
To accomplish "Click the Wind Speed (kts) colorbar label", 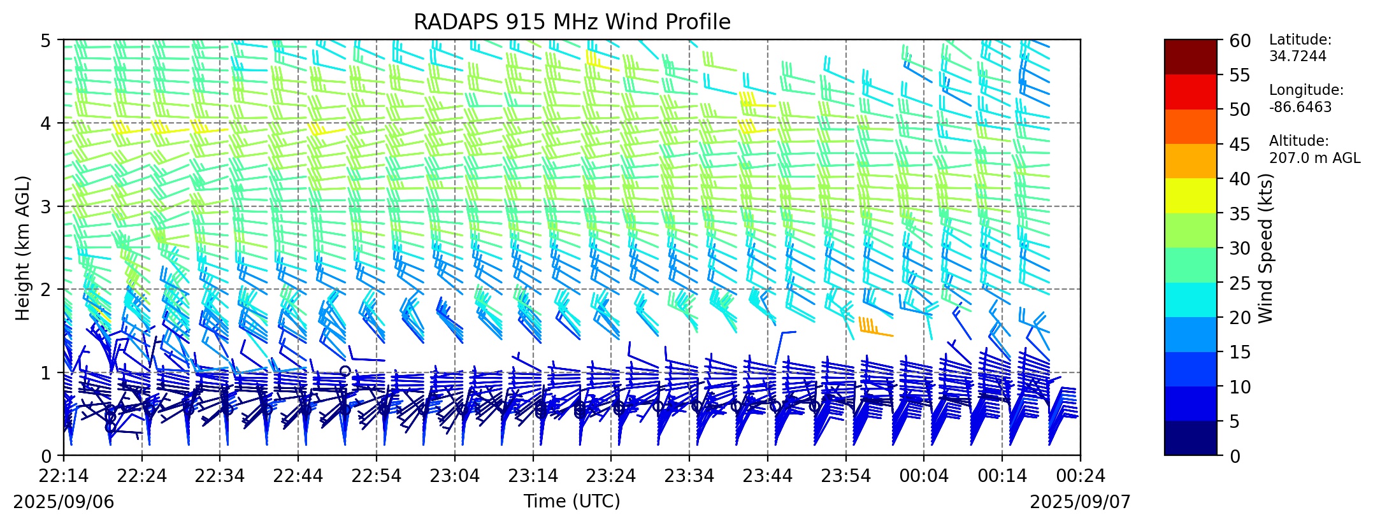I will point(1265,248).
